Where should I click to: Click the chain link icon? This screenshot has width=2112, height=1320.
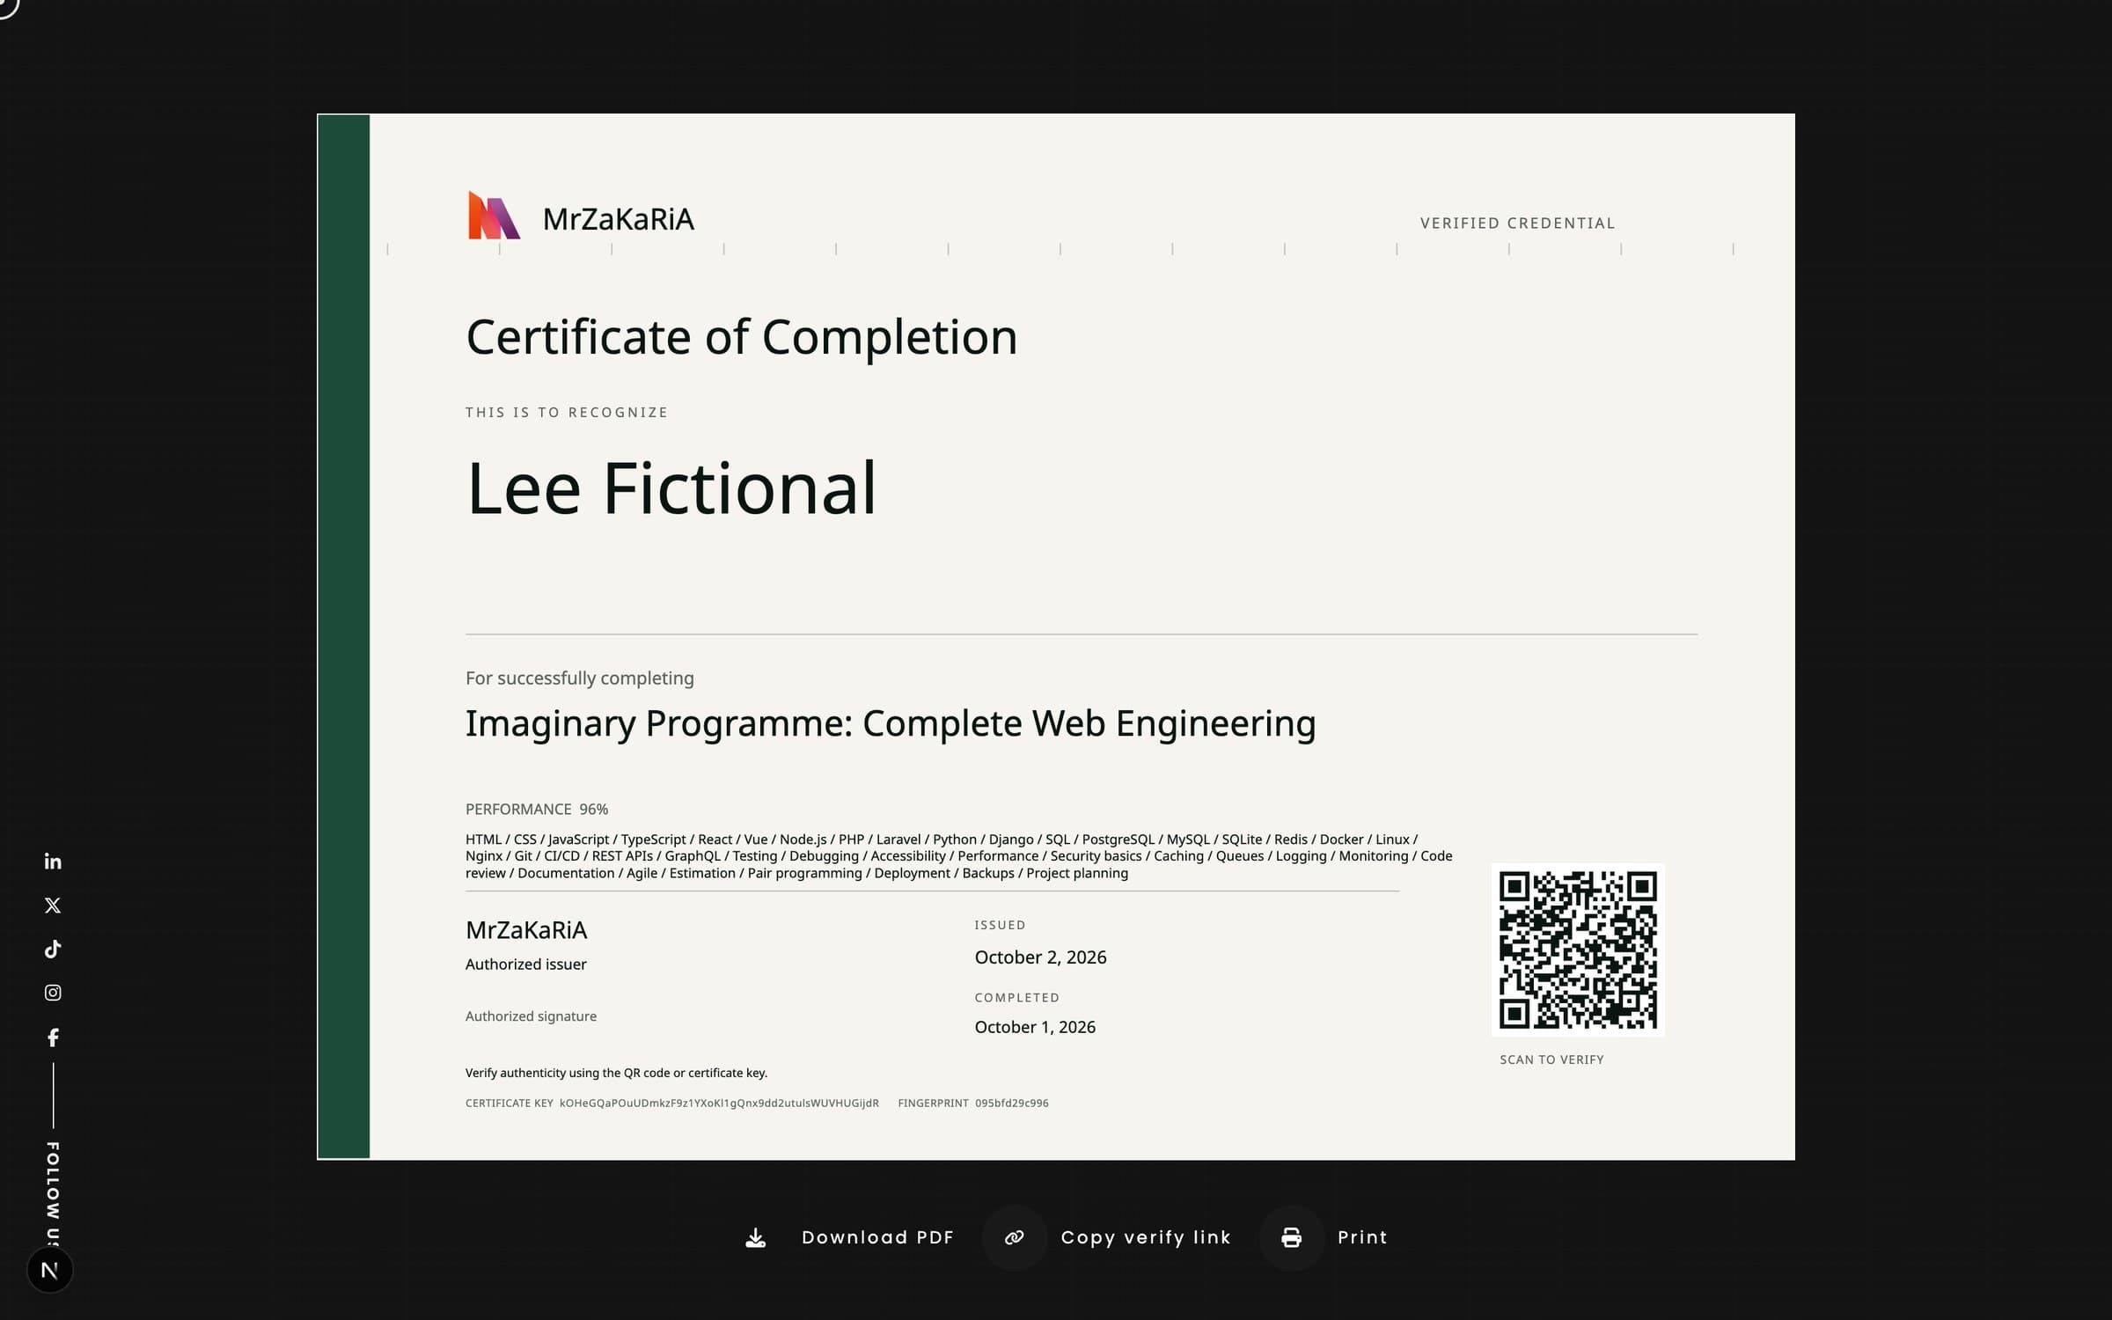pyautogui.click(x=1015, y=1237)
